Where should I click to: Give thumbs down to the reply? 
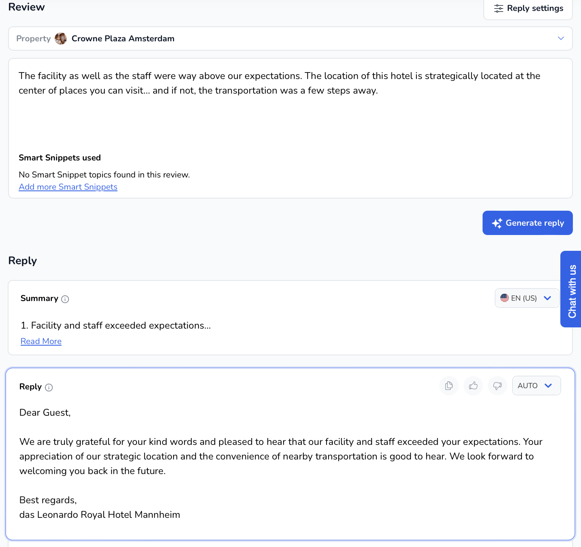tap(498, 386)
